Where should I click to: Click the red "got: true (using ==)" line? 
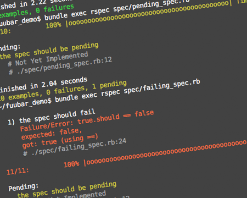(60, 141)
